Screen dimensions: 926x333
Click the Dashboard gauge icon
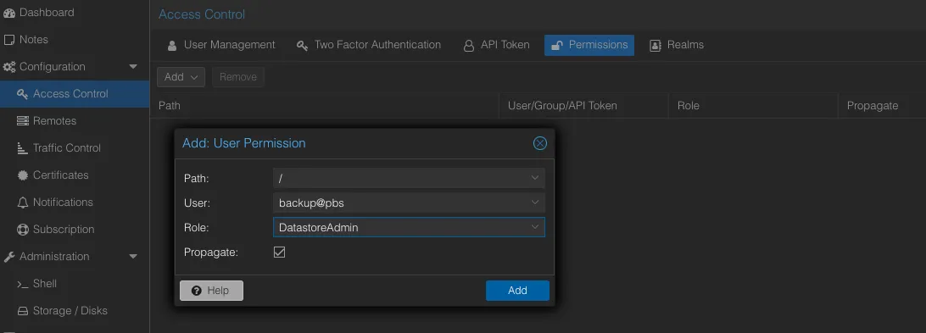click(8, 13)
